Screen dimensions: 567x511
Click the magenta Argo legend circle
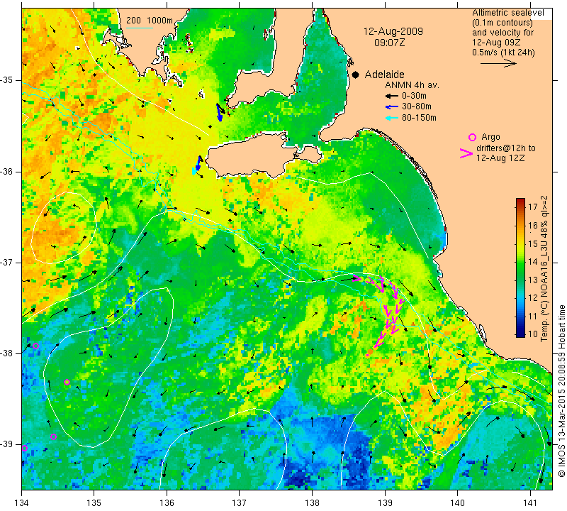point(472,137)
